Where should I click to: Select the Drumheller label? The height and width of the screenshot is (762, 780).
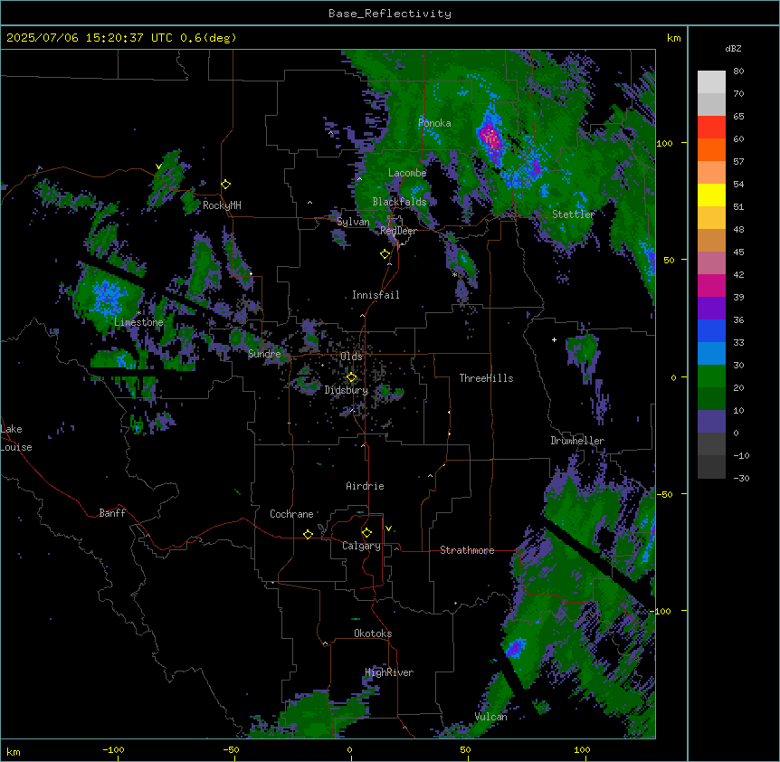[577, 441]
